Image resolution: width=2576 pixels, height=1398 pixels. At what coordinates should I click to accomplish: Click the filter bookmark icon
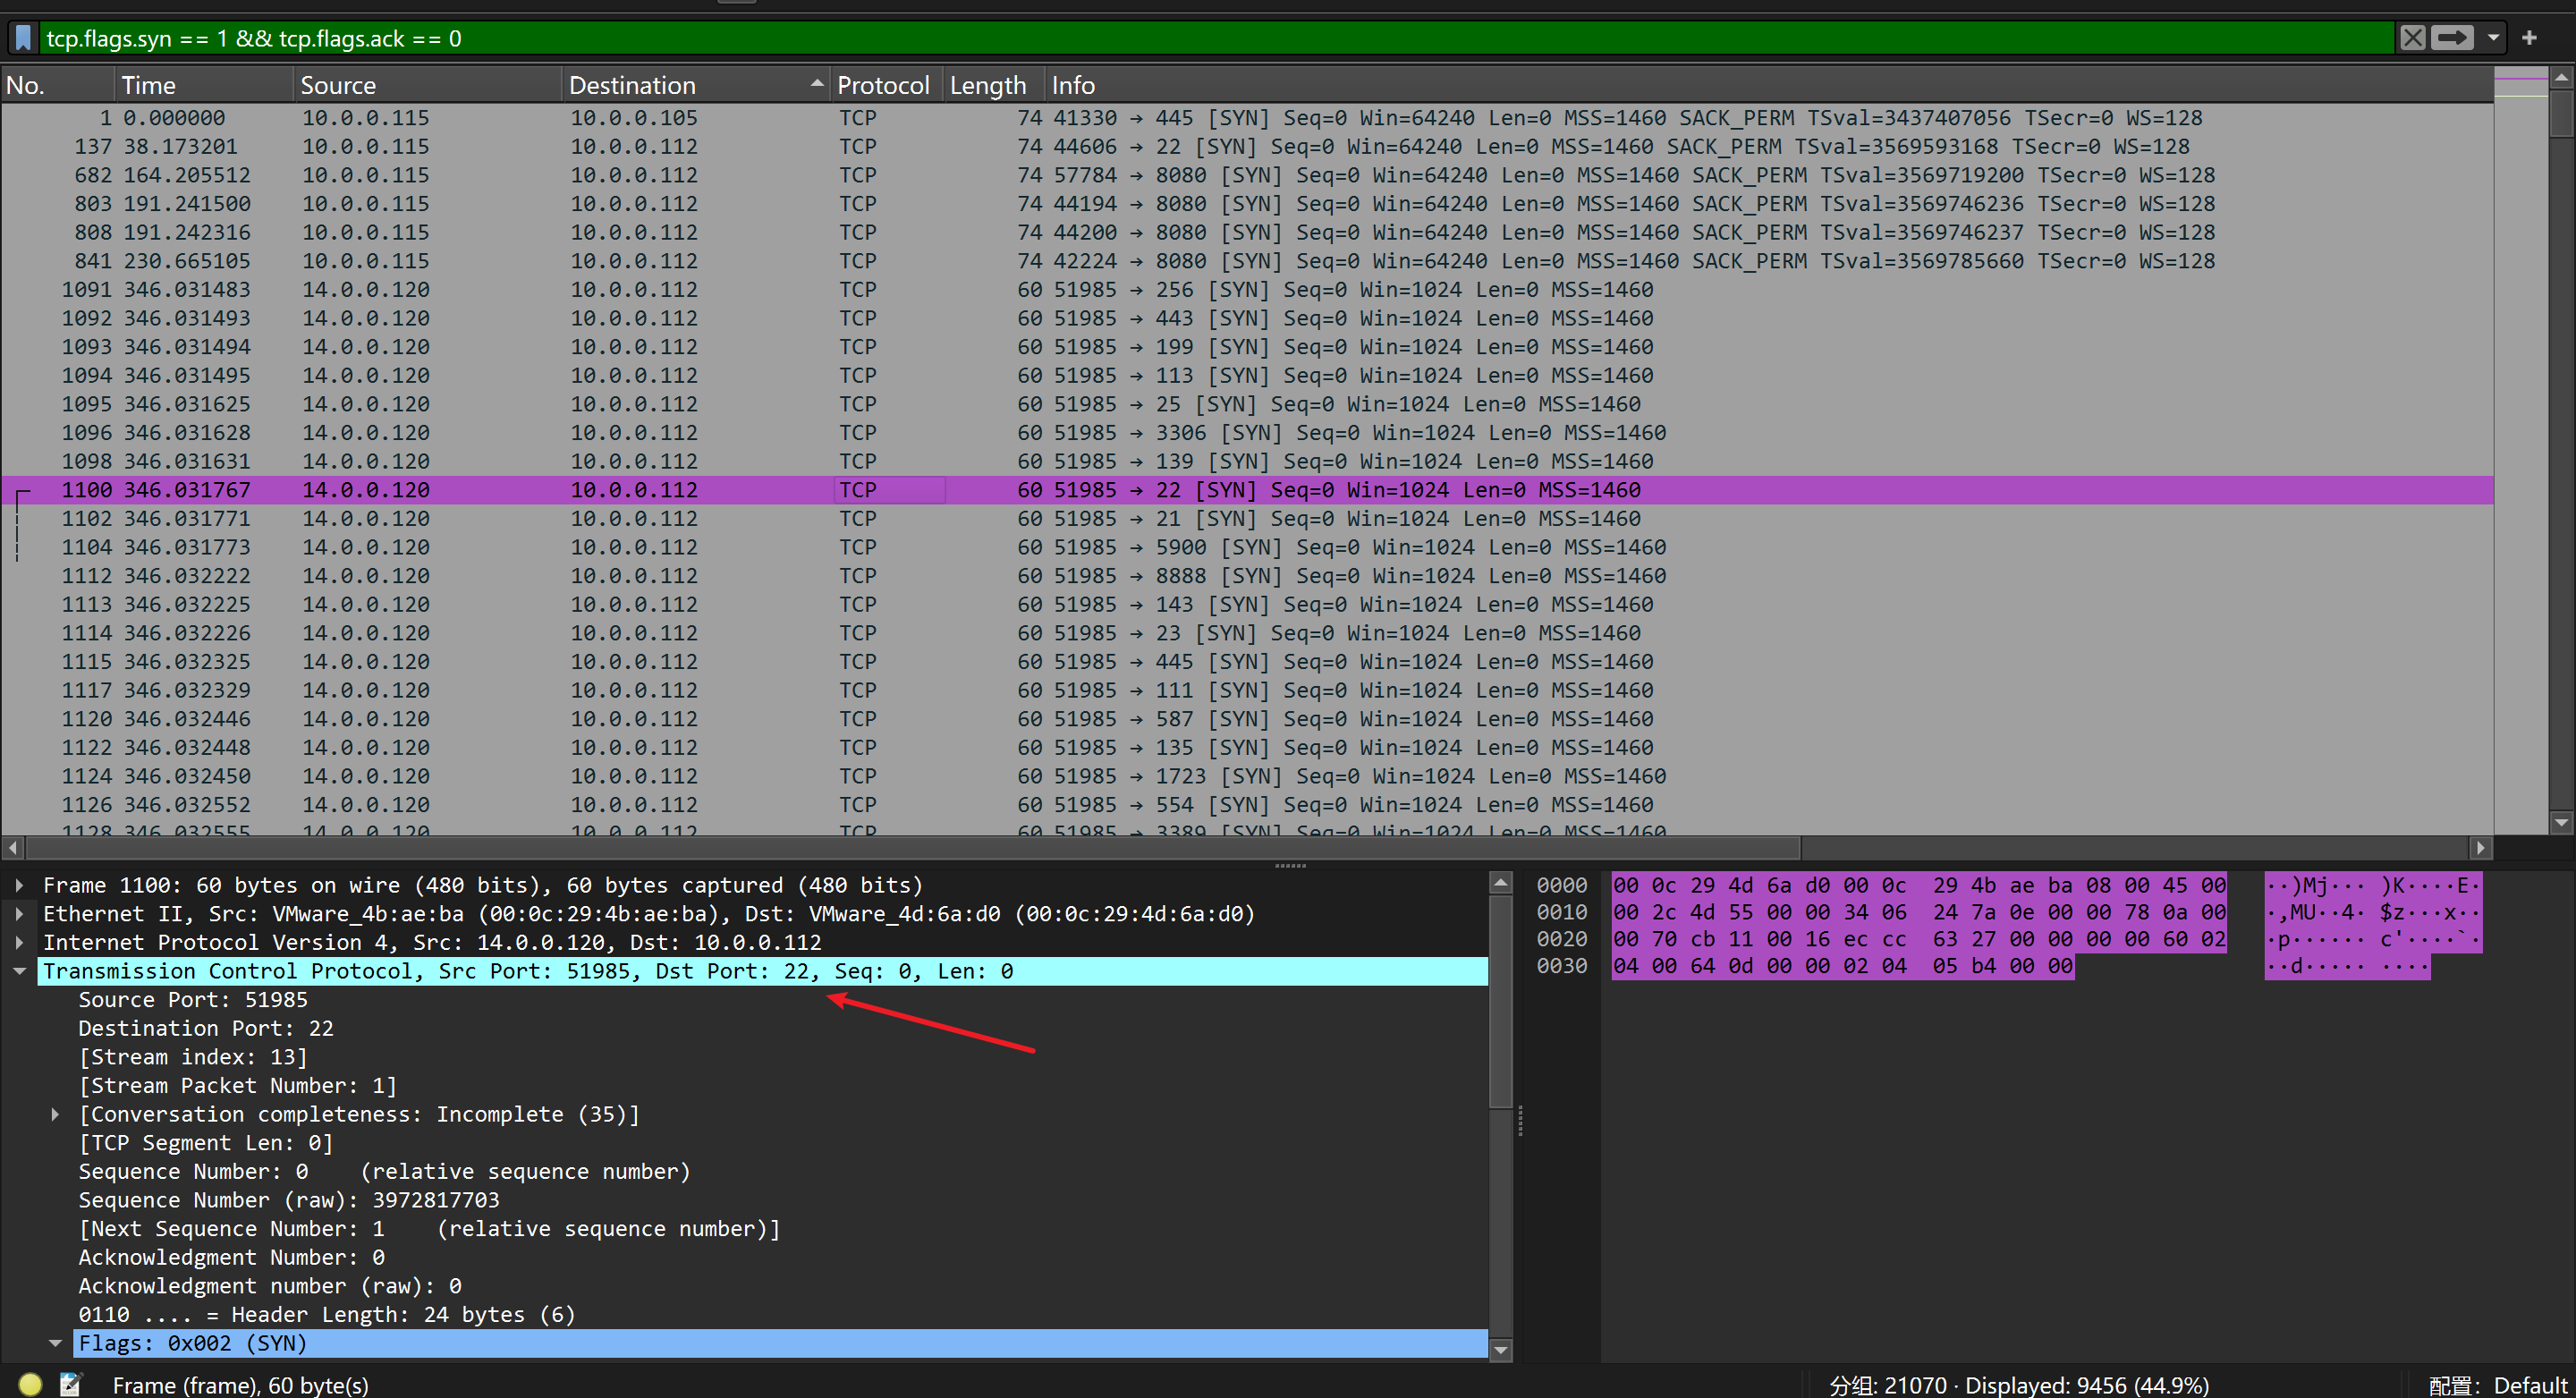(x=24, y=38)
